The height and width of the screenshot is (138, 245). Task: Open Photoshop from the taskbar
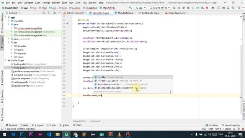(x=22, y=135)
